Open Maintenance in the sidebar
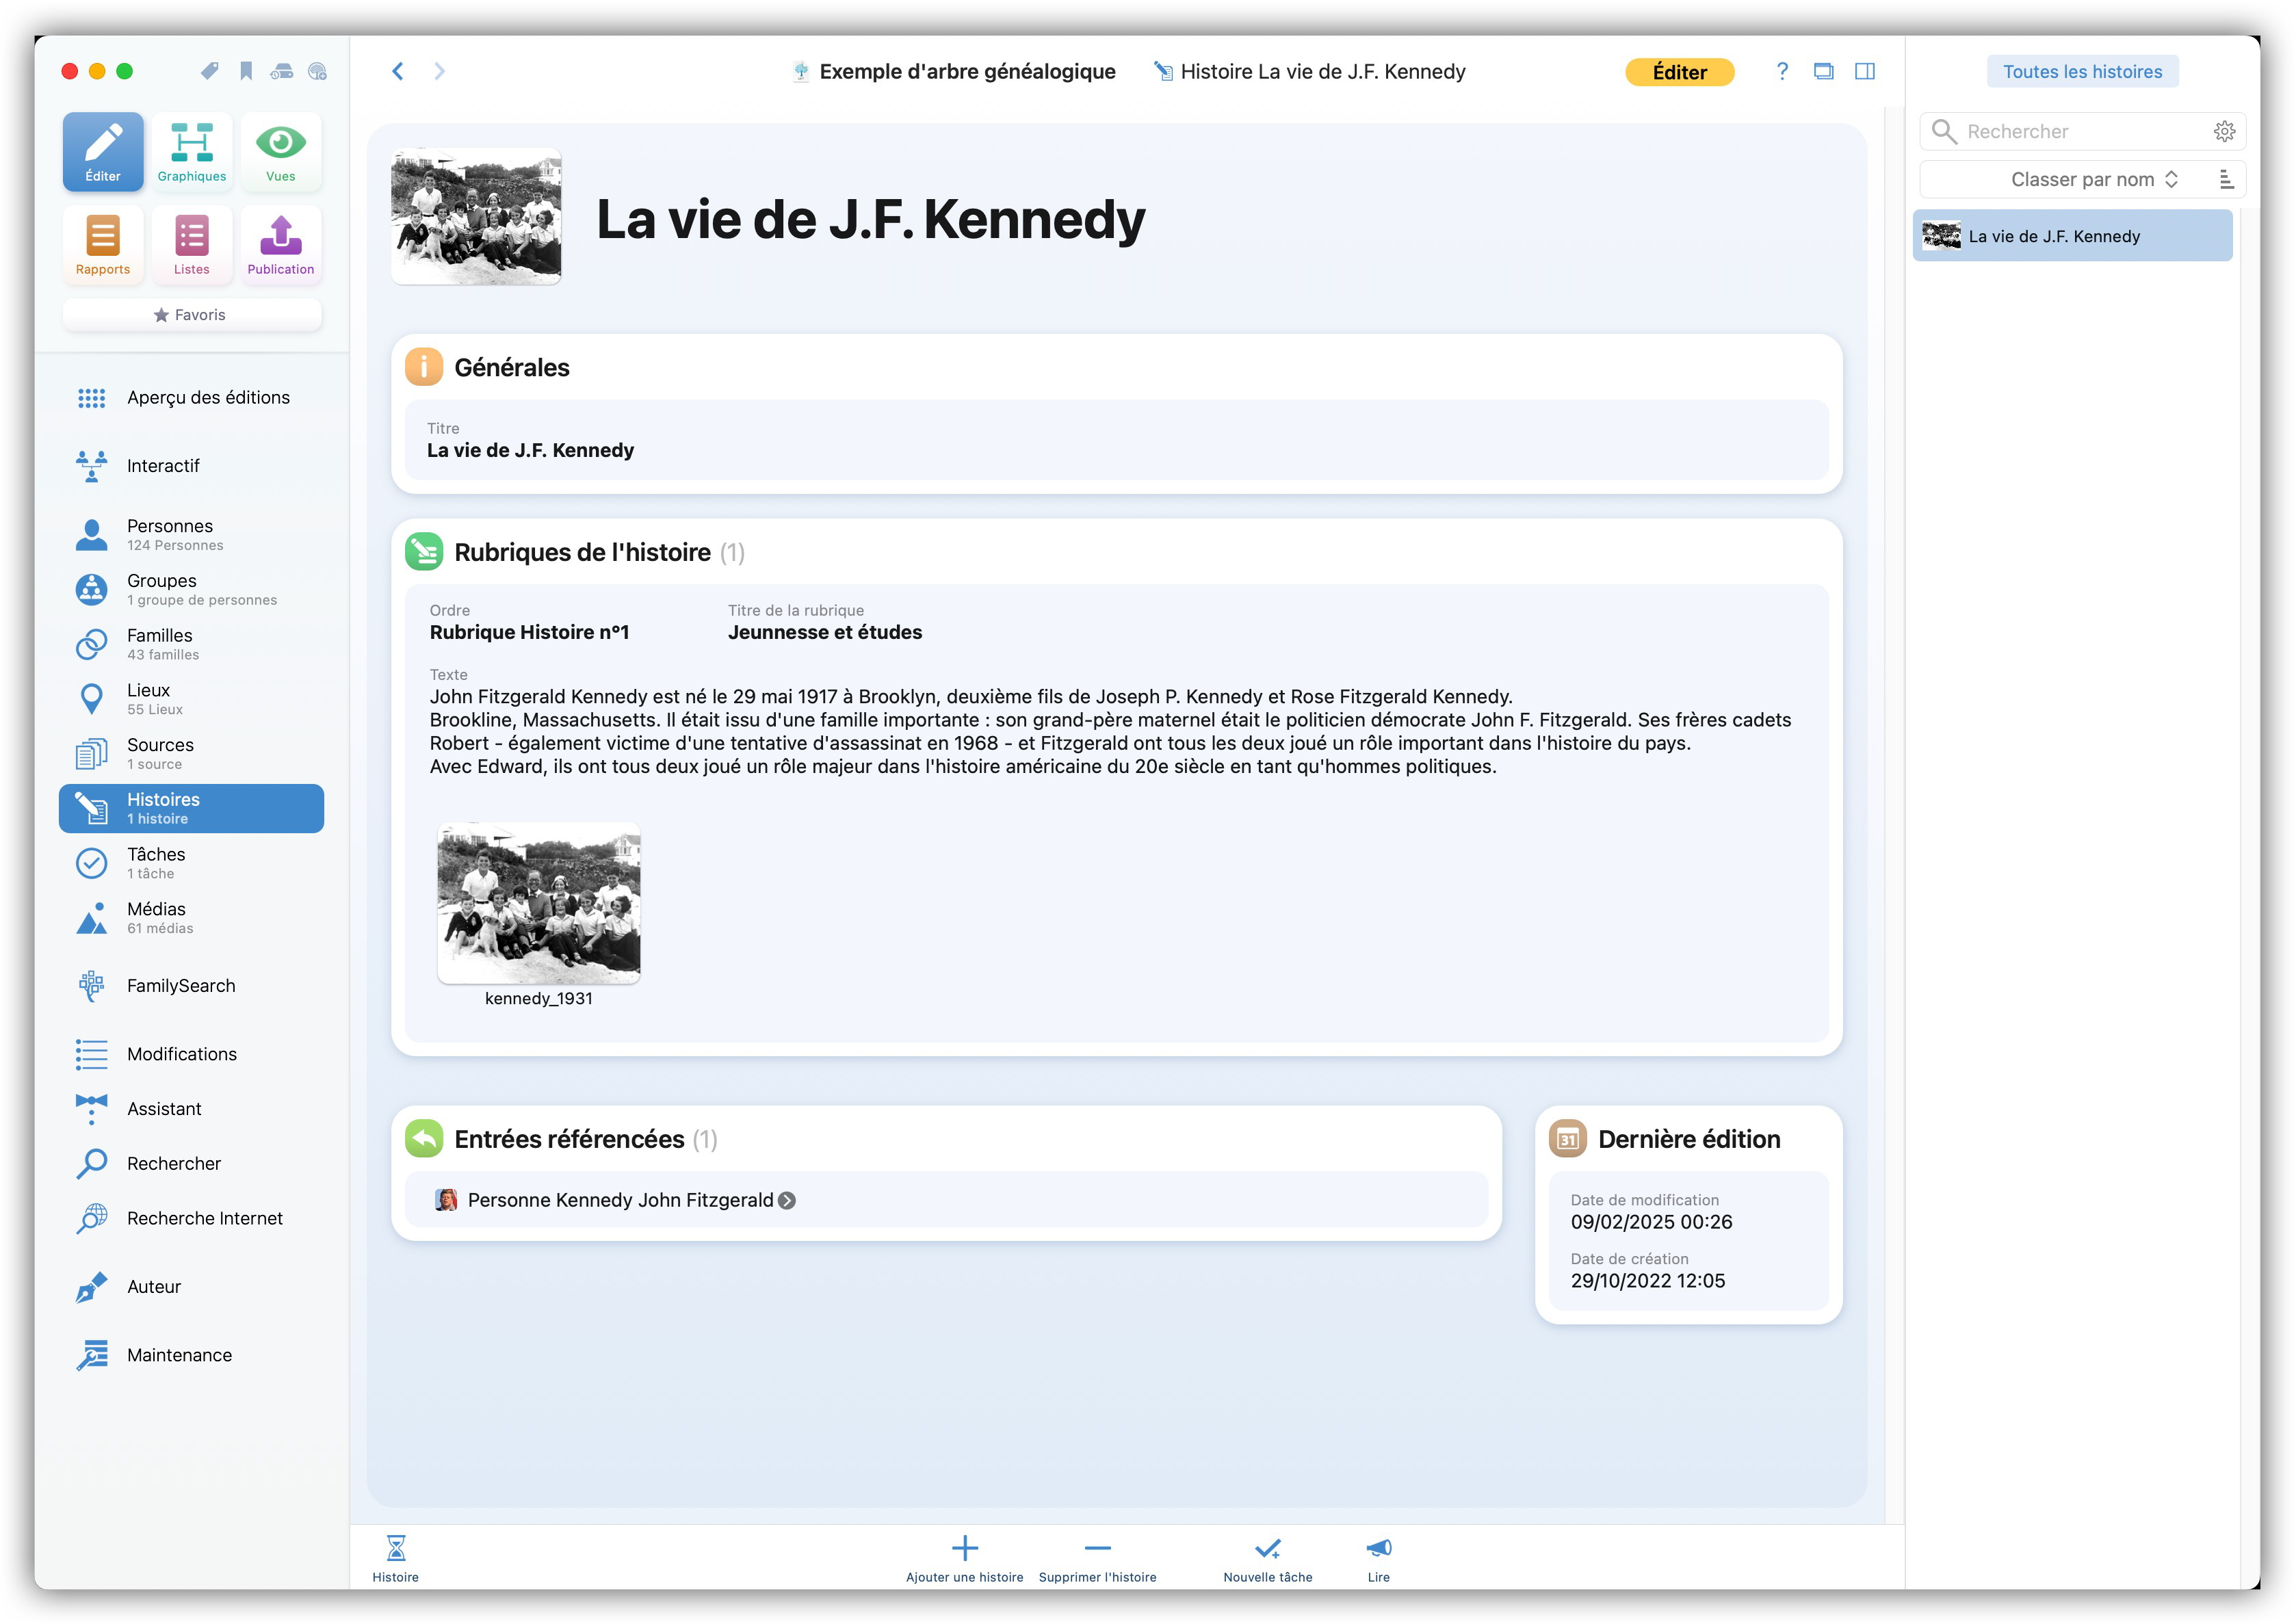2296x1624 pixels. coord(192,1356)
